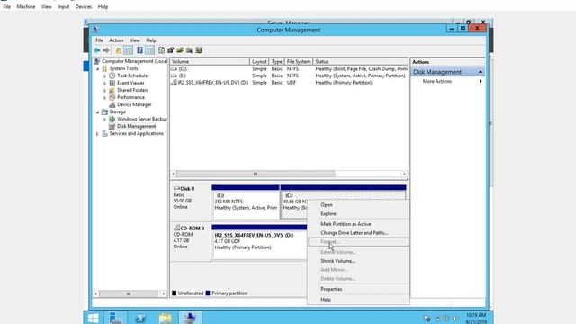Click the tree pane horizontal scrollbar
Screen dimensions: 576x324
[x=130, y=293]
